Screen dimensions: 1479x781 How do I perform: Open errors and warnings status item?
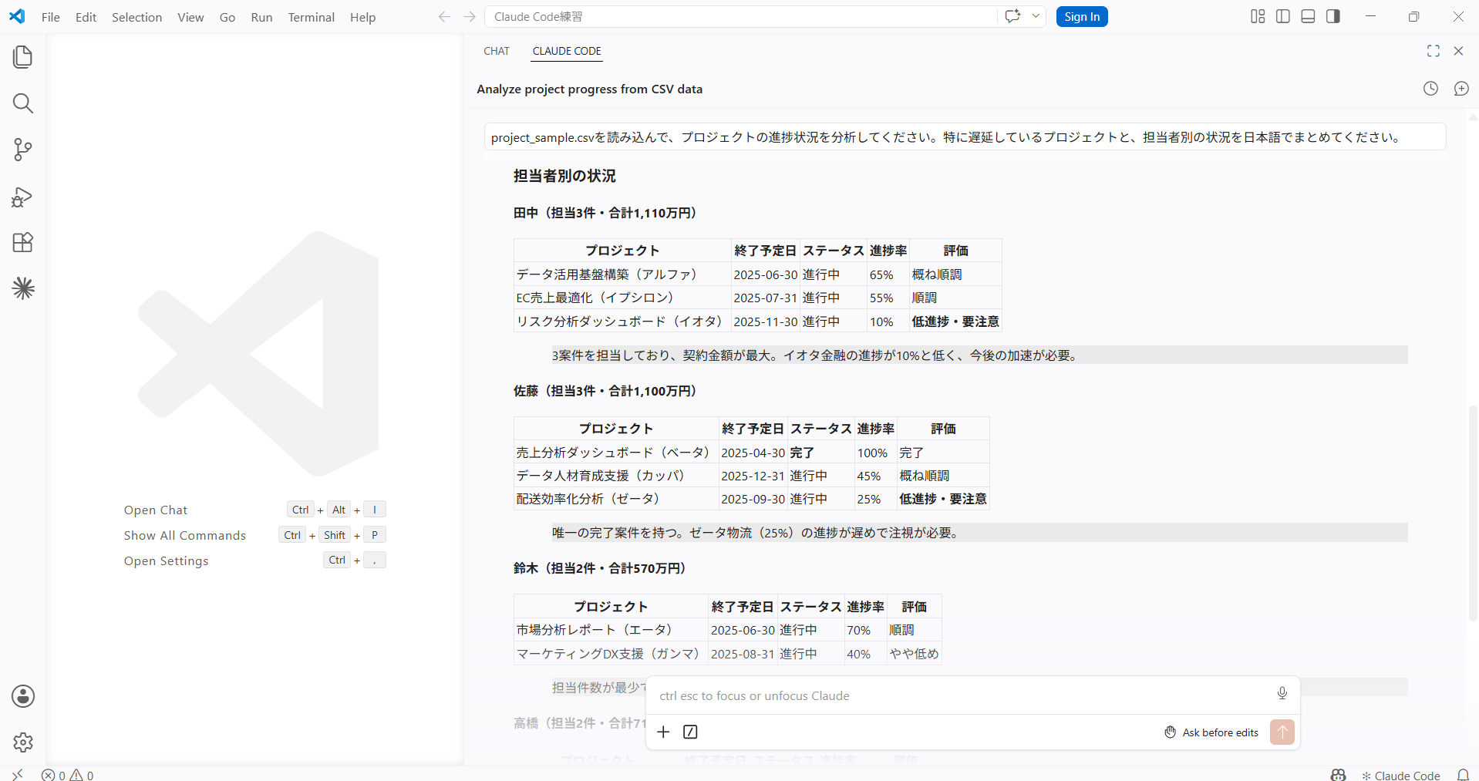(68, 775)
